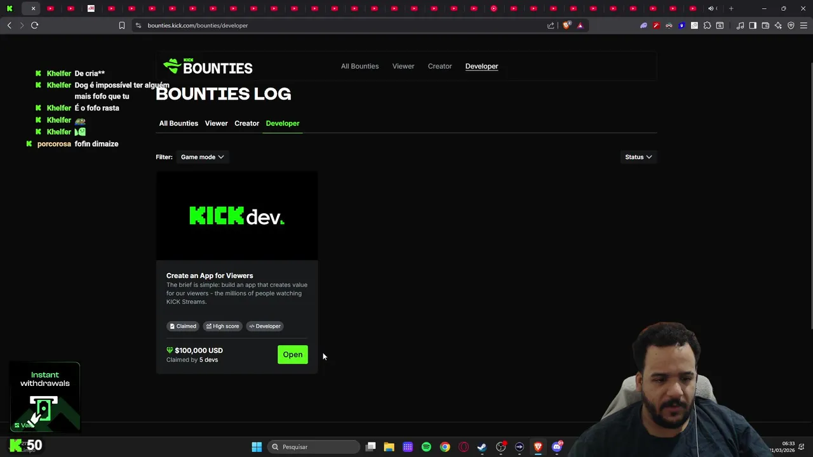Open Brave Rewards triangle icon

tap(580, 25)
